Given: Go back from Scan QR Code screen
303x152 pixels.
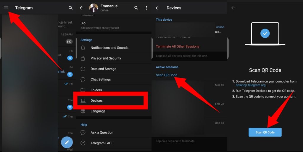Looking at the screenshot, I should click(x=233, y=8).
